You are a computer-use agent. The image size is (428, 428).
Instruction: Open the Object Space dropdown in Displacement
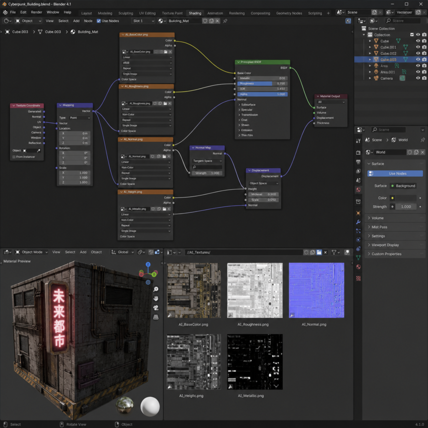[263, 183]
